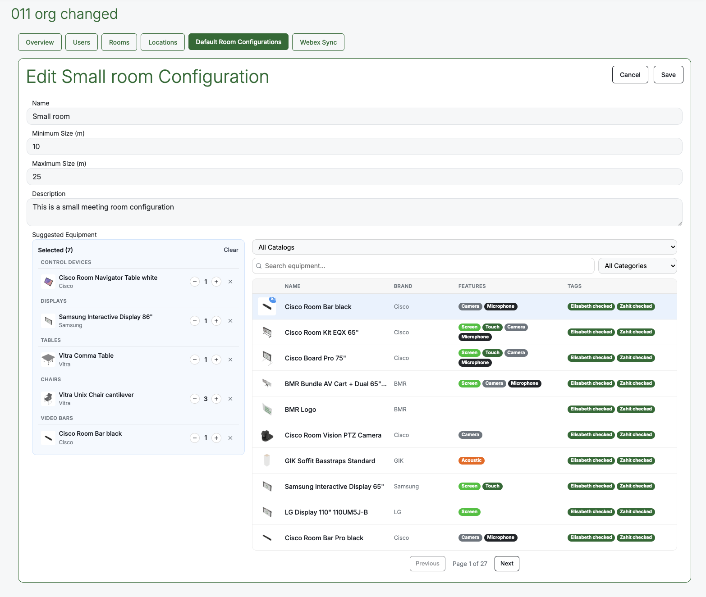
Task: Open the Overview tab
Action: 40,42
